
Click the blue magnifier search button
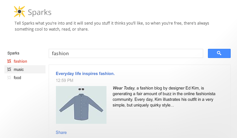coord(219,53)
